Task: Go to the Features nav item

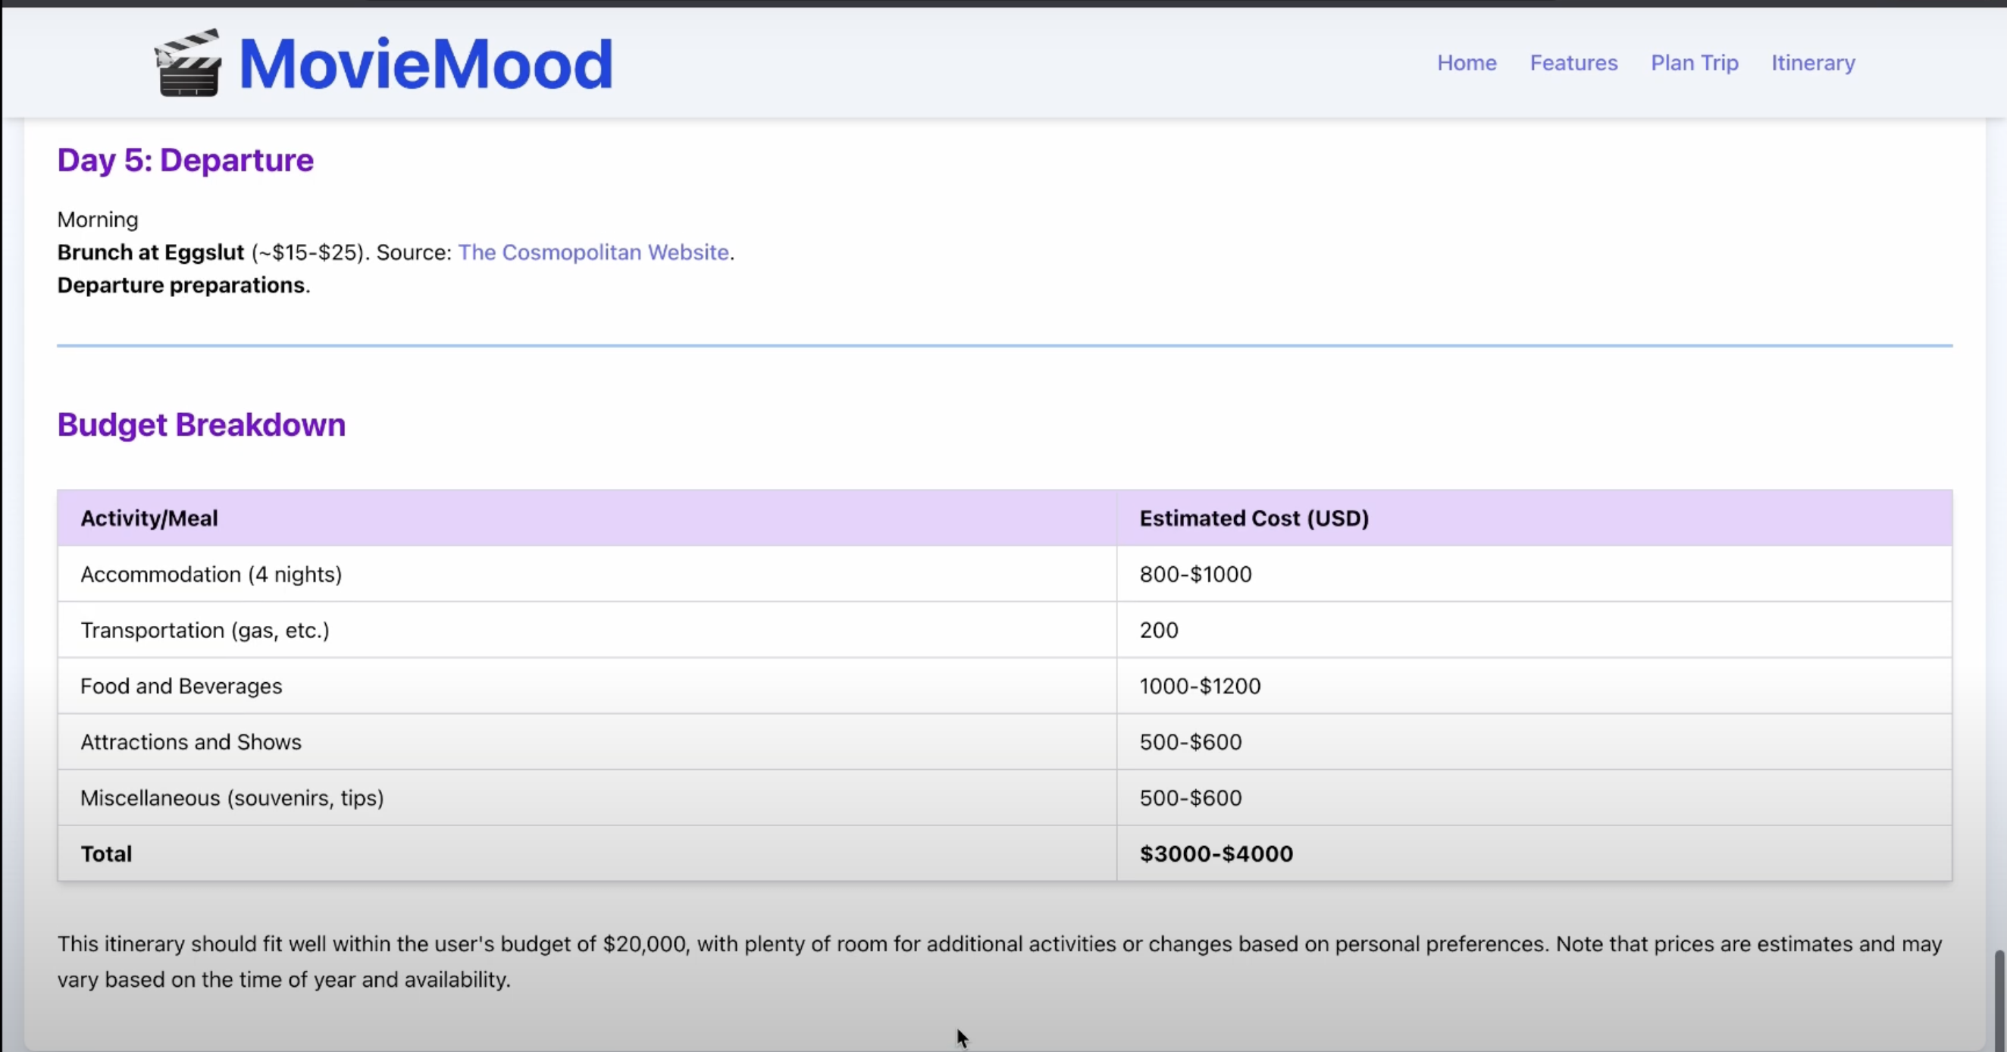Action: 1573,63
